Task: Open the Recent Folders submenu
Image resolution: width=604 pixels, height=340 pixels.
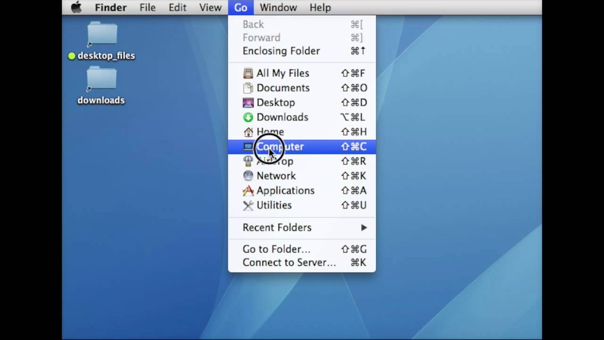Action: tap(302, 228)
